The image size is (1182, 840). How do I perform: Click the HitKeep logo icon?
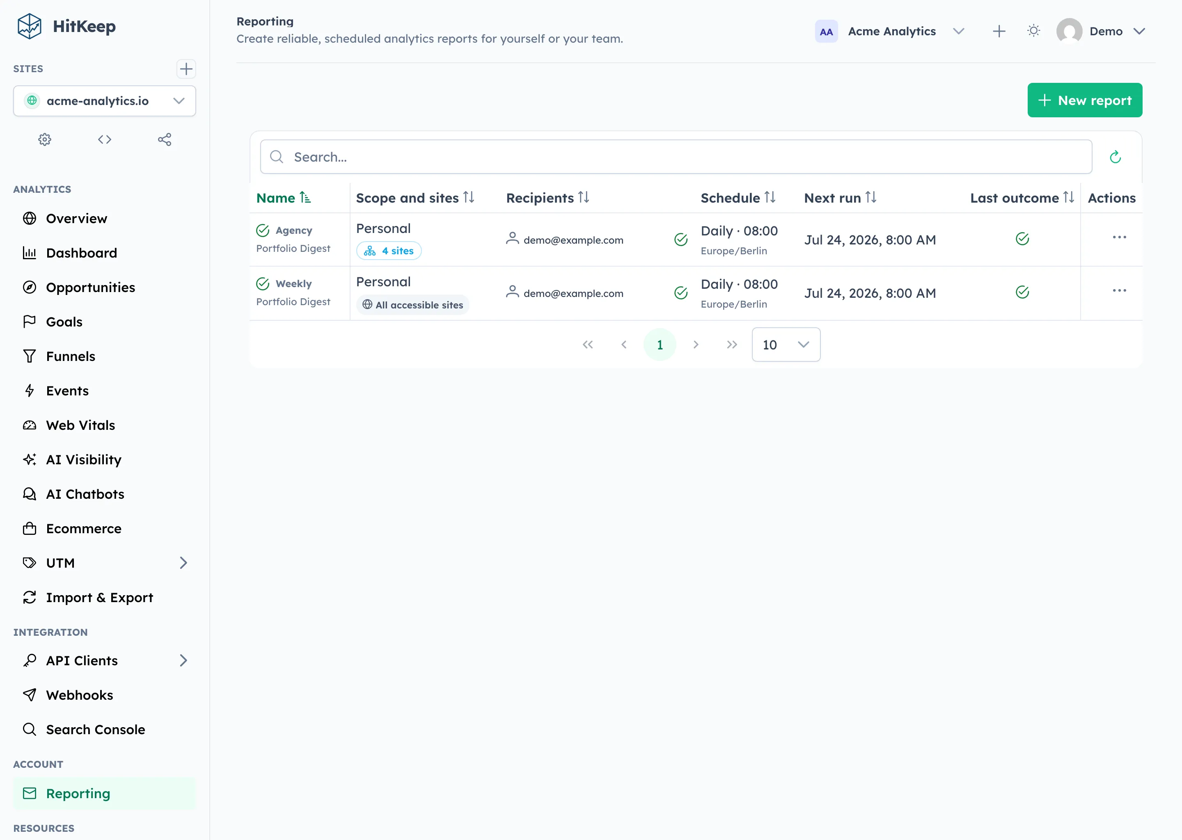[30, 26]
